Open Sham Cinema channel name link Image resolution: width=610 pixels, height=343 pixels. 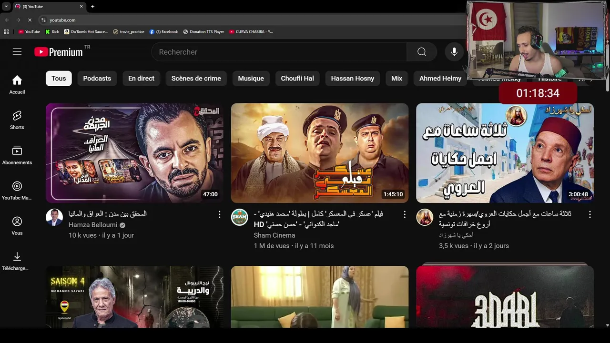(x=274, y=235)
